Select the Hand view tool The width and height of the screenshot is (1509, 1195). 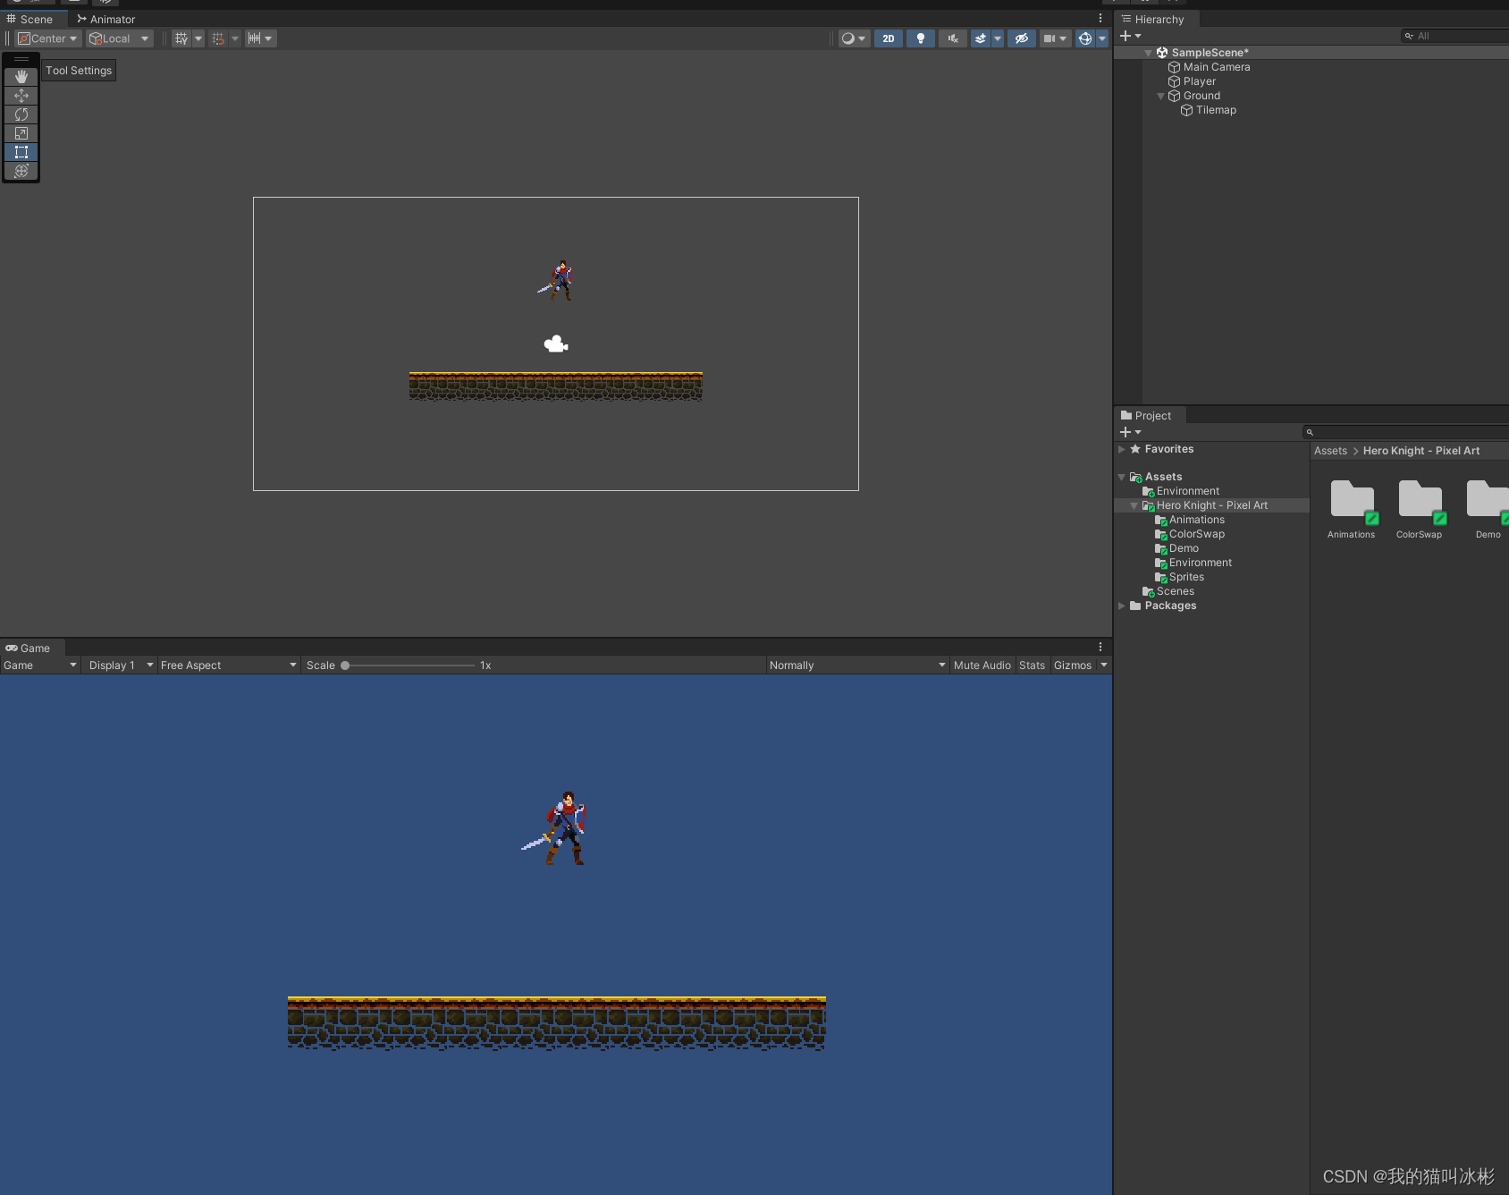(x=21, y=77)
